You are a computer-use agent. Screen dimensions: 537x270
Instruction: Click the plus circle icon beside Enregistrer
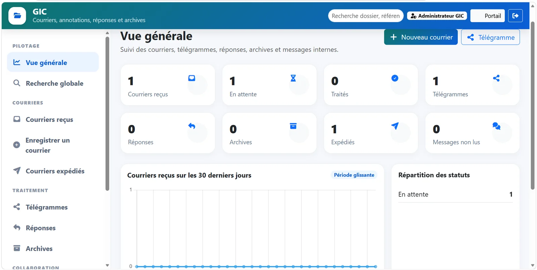(16, 145)
